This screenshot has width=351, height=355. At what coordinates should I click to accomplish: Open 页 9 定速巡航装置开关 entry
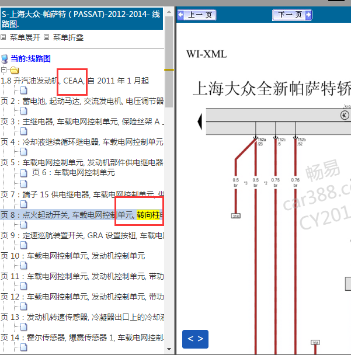pyautogui.click(x=82, y=235)
